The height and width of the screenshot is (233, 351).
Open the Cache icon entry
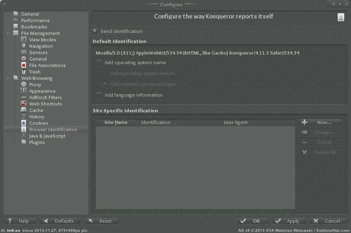(24, 110)
